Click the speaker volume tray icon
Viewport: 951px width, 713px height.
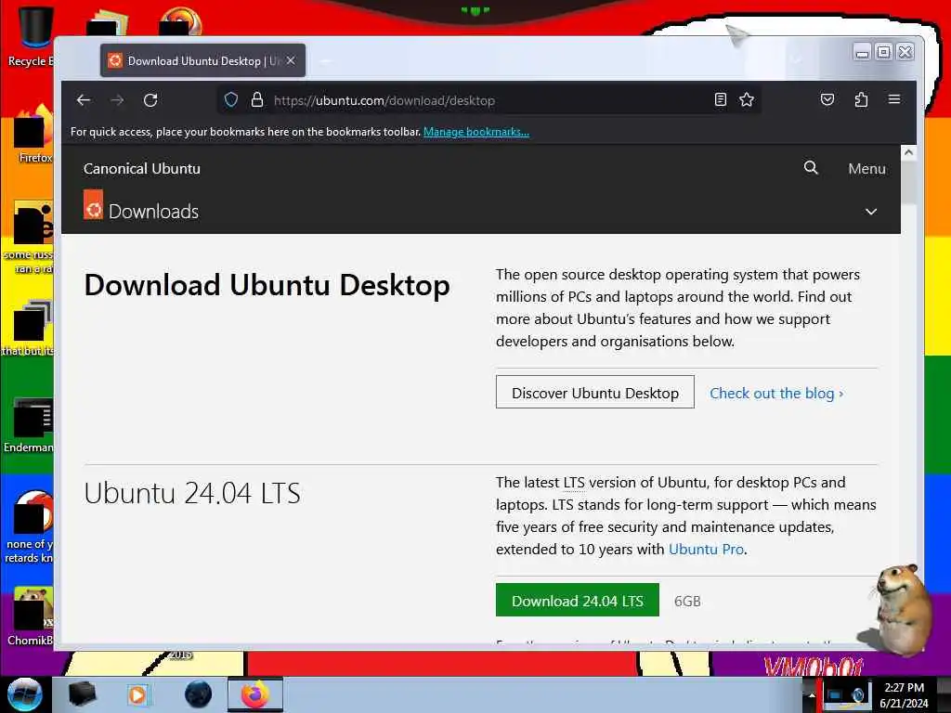(858, 694)
